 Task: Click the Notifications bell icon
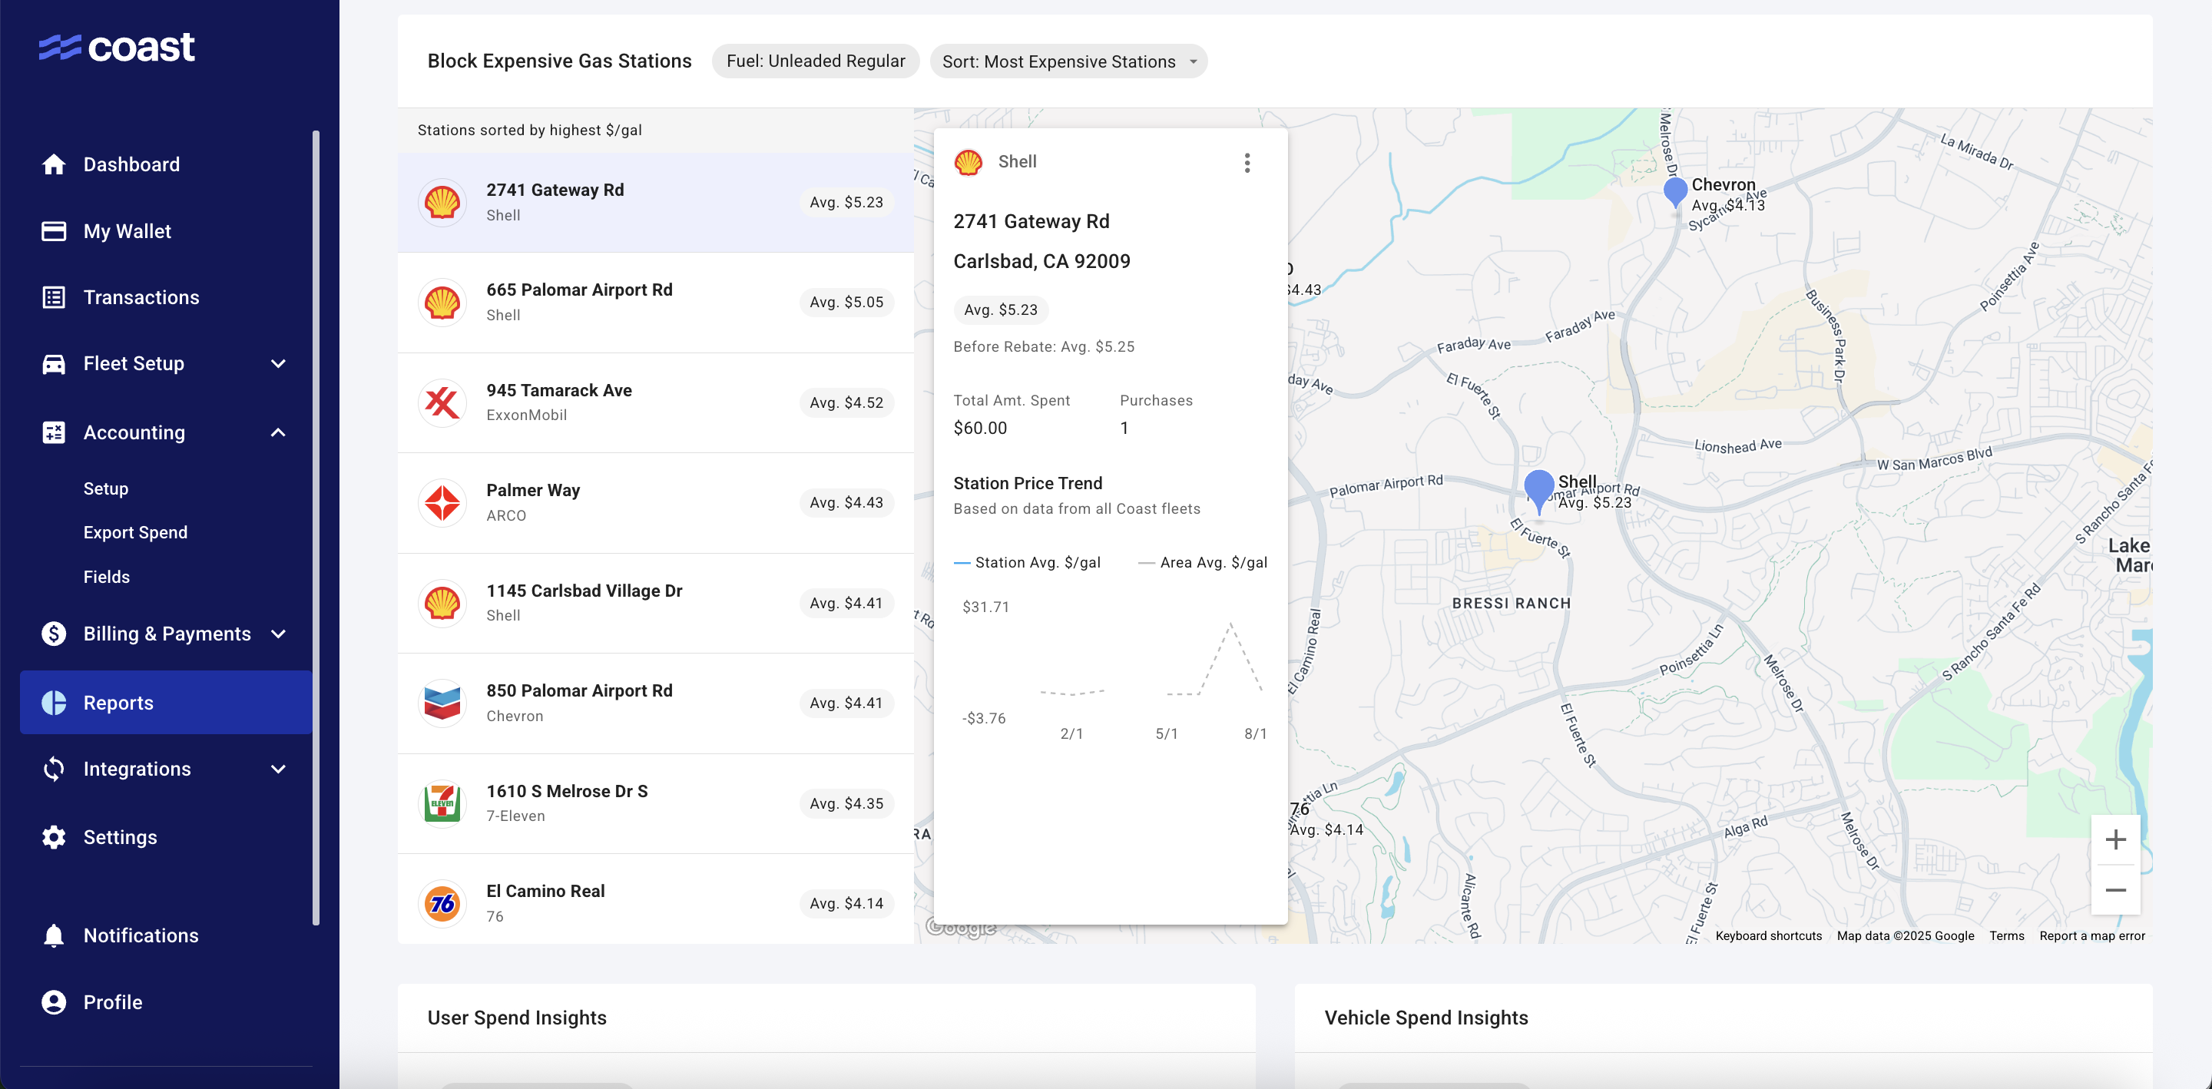pos(53,935)
